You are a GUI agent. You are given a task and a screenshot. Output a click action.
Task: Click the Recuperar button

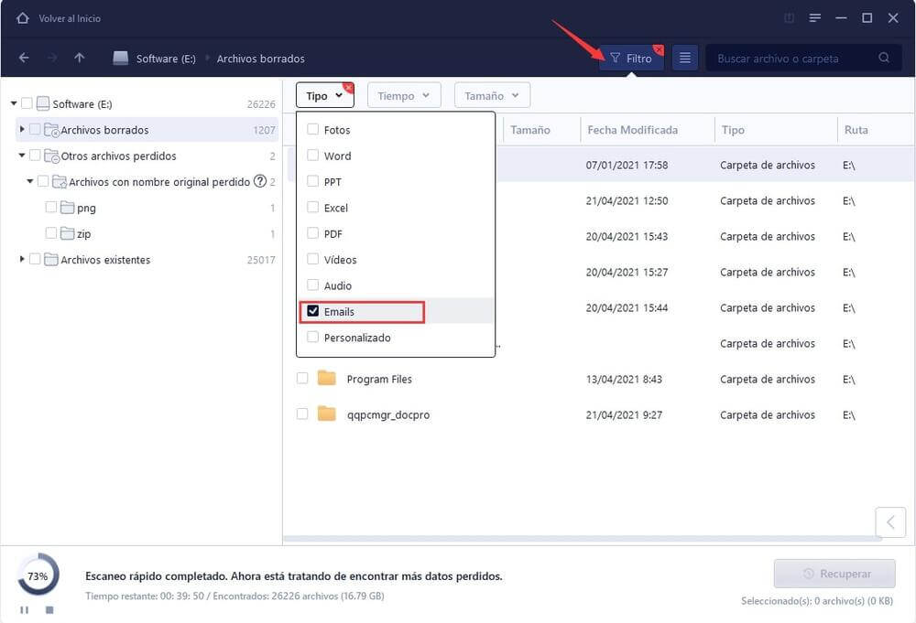(834, 574)
